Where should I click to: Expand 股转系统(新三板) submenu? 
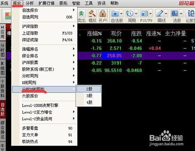[44, 69]
